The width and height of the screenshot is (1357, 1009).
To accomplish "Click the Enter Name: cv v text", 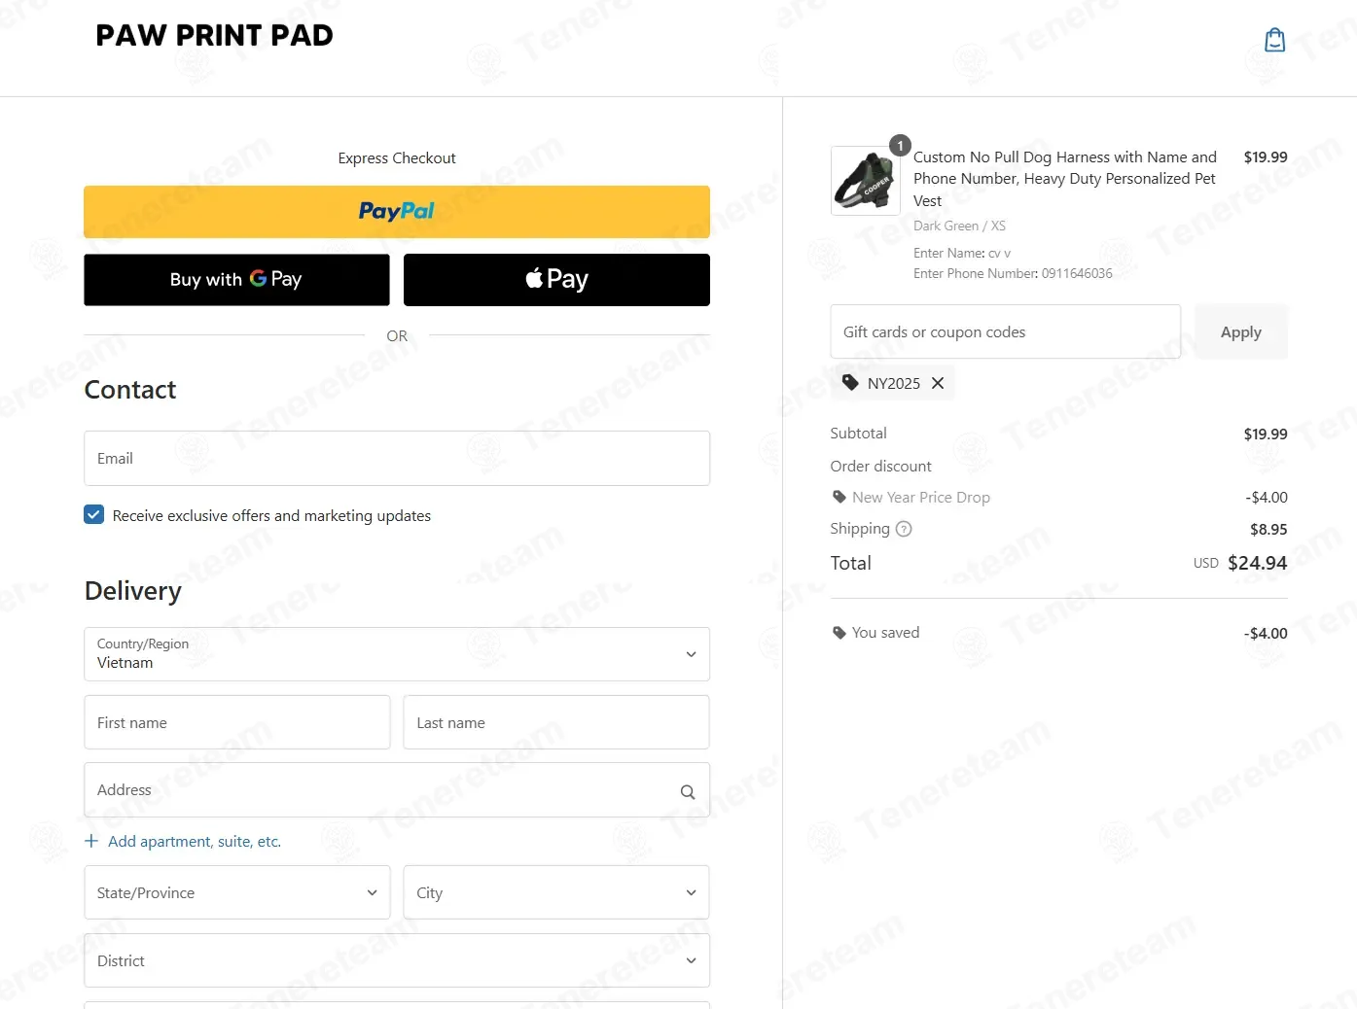I will [962, 253].
